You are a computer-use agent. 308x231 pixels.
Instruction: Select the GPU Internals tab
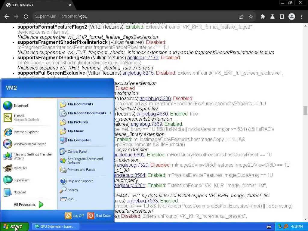(38, 5)
